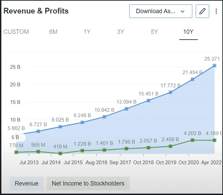Click the 13.094 B revenue point

point(127,109)
